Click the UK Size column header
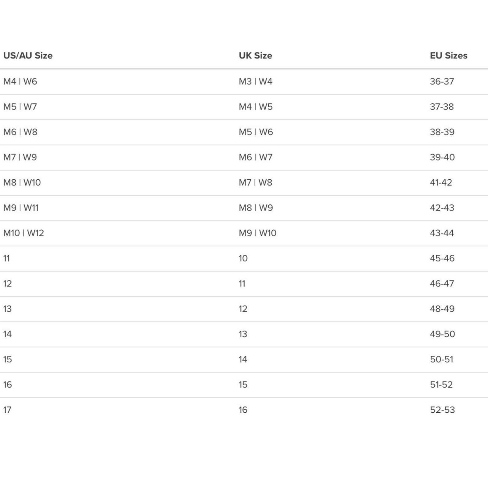Image resolution: width=488 pixels, height=488 pixels. 255,56
